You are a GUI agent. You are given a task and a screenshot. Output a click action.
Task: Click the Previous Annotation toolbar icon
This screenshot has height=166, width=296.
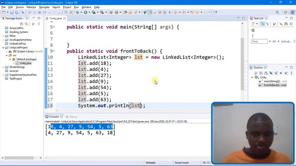tap(184, 12)
